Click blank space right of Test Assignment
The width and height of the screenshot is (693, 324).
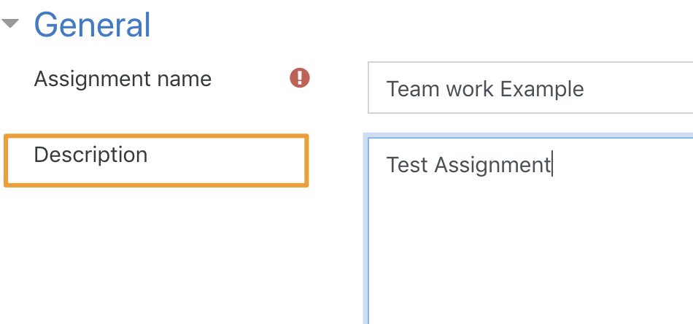623,165
